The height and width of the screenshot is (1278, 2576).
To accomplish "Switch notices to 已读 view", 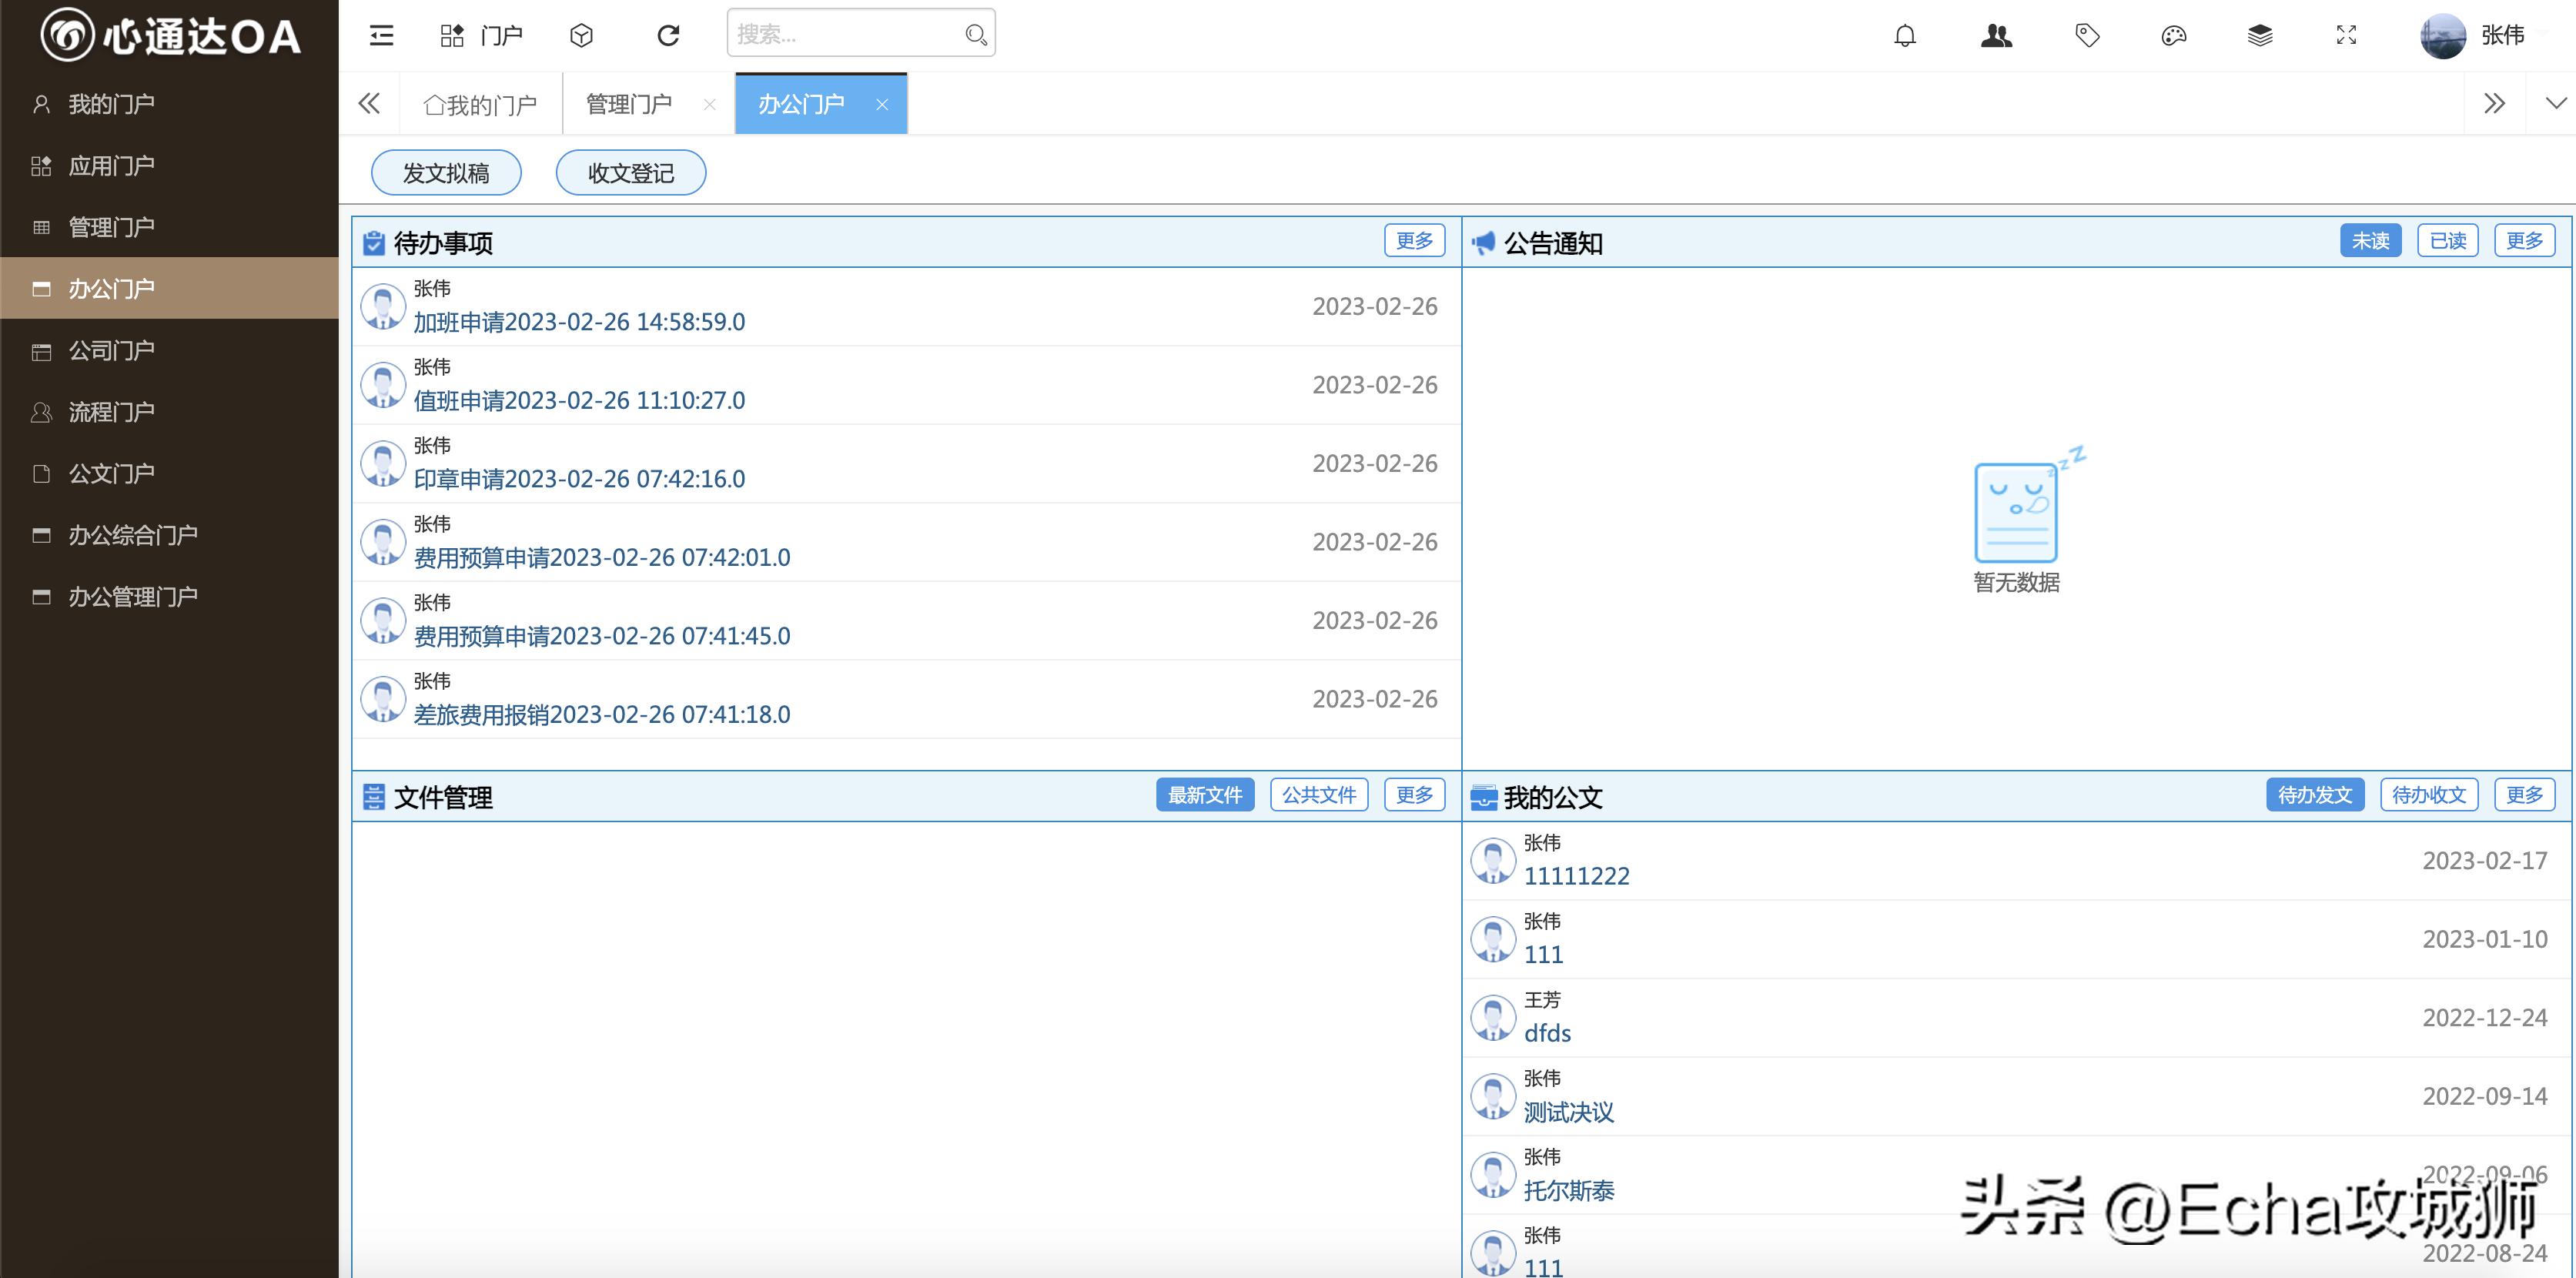I will (x=2447, y=240).
